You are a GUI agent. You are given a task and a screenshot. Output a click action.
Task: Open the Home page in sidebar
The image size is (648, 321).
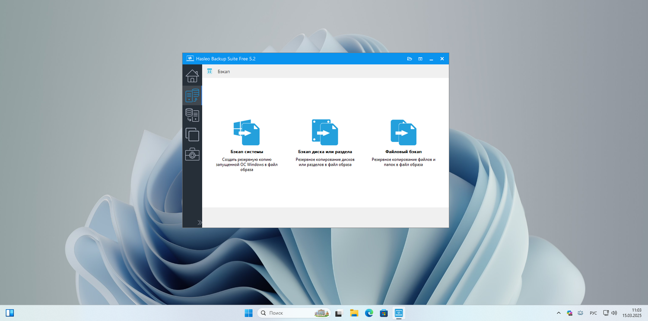point(192,76)
